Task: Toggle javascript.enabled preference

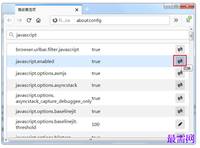Action: (180, 61)
